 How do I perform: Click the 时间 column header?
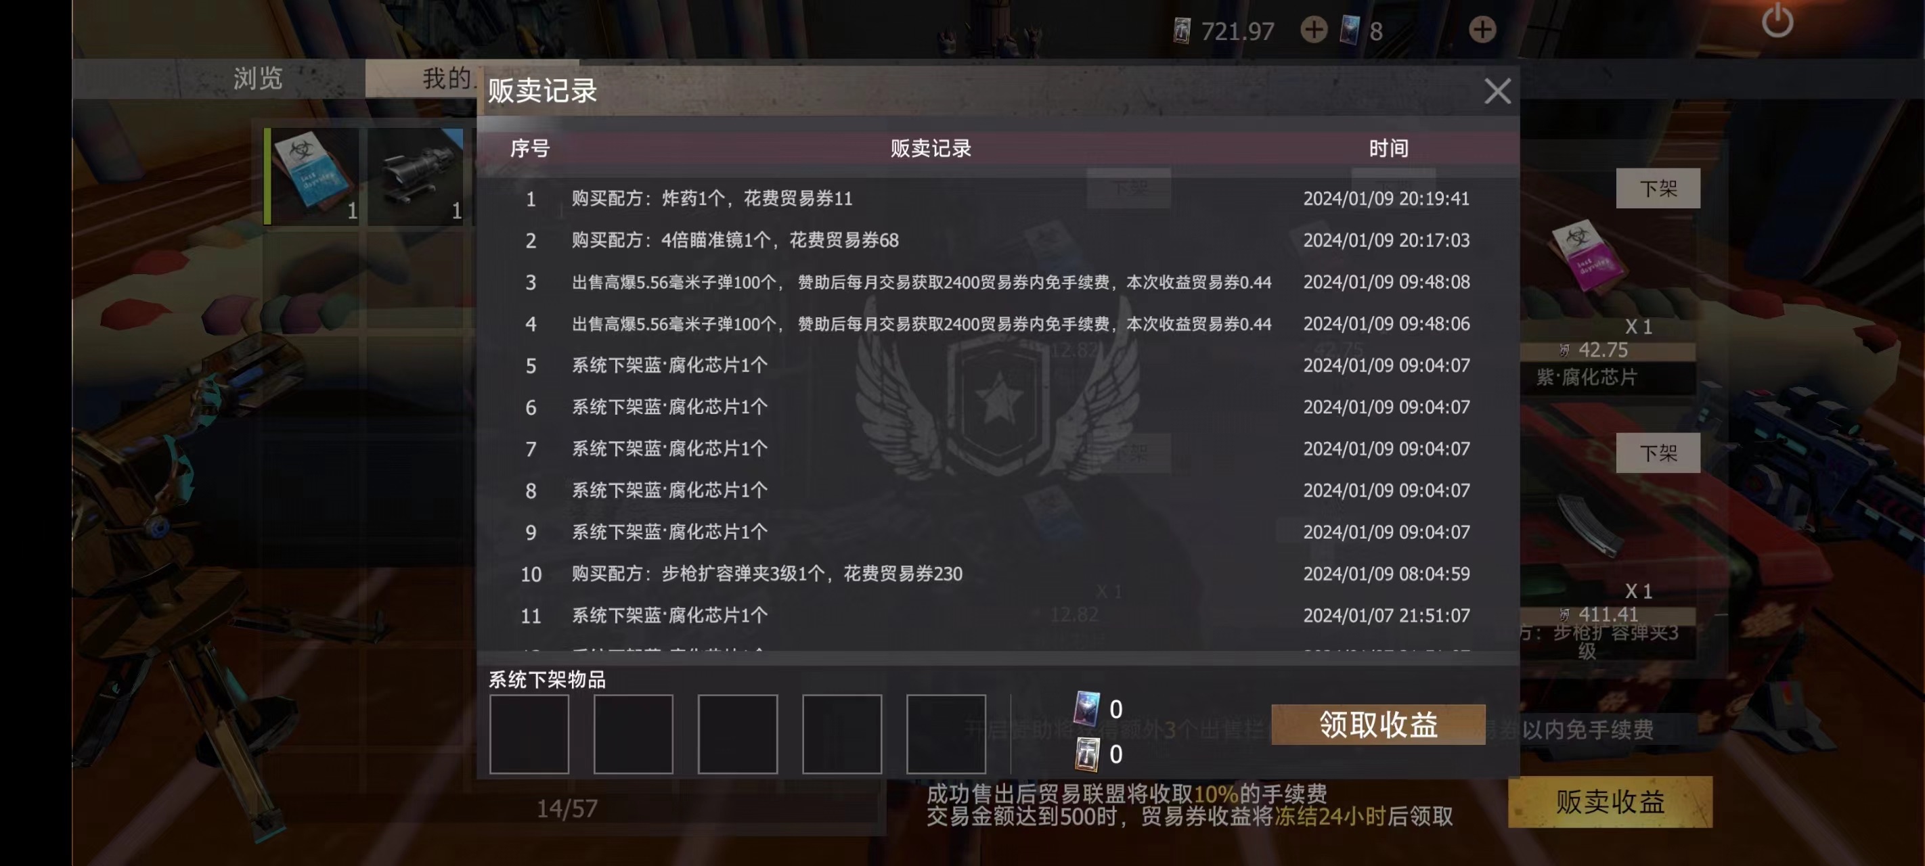tap(1388, 148)
